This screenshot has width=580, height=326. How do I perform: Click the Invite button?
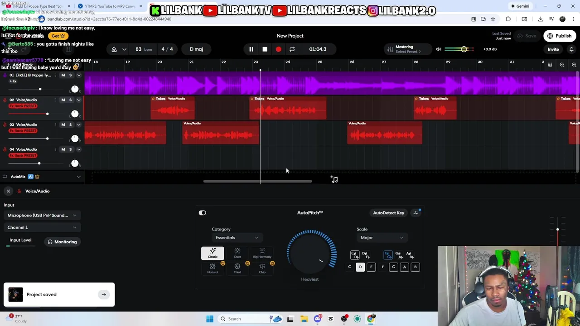pos(553,49)
